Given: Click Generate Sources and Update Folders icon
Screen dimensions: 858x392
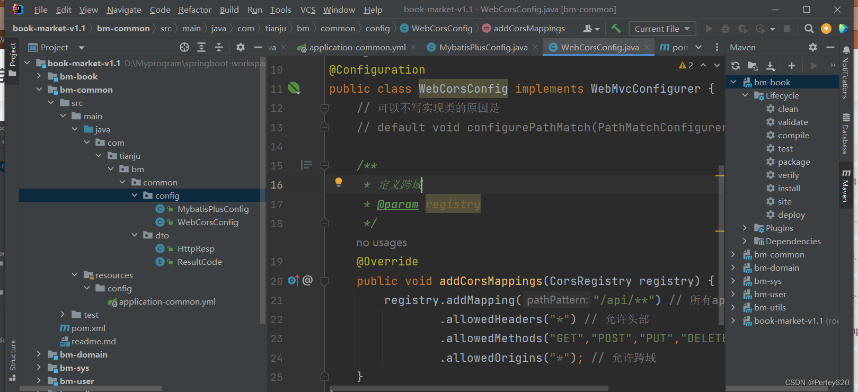Looking at the screenshot, I should coord(753,66).
